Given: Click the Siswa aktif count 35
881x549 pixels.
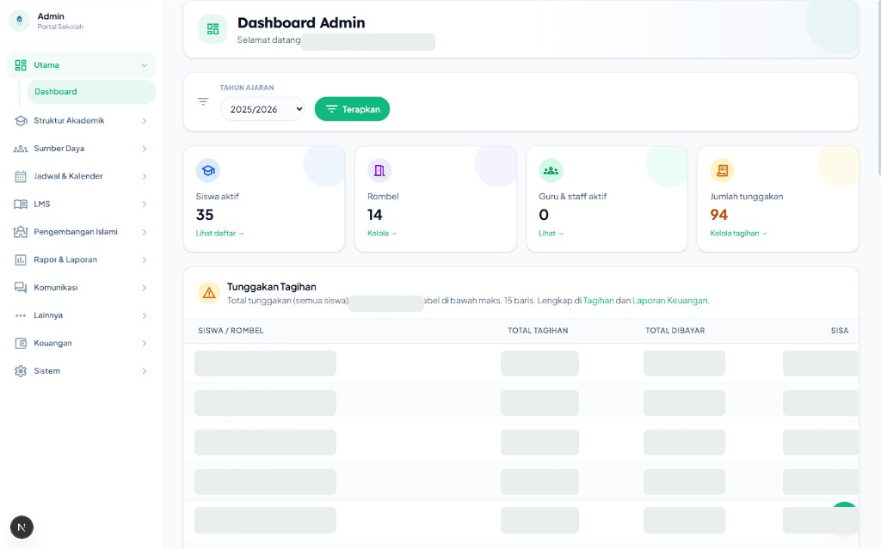Looking at the screenshot, I should (205, 215).
